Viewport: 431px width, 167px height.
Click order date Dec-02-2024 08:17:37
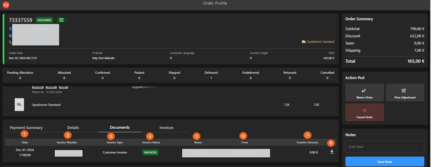[x=23, y=58]
